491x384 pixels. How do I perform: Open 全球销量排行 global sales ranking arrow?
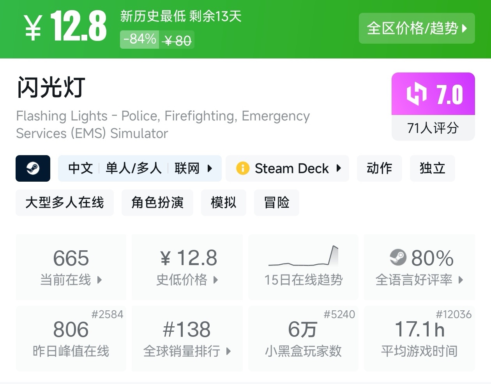click(228, 351)
